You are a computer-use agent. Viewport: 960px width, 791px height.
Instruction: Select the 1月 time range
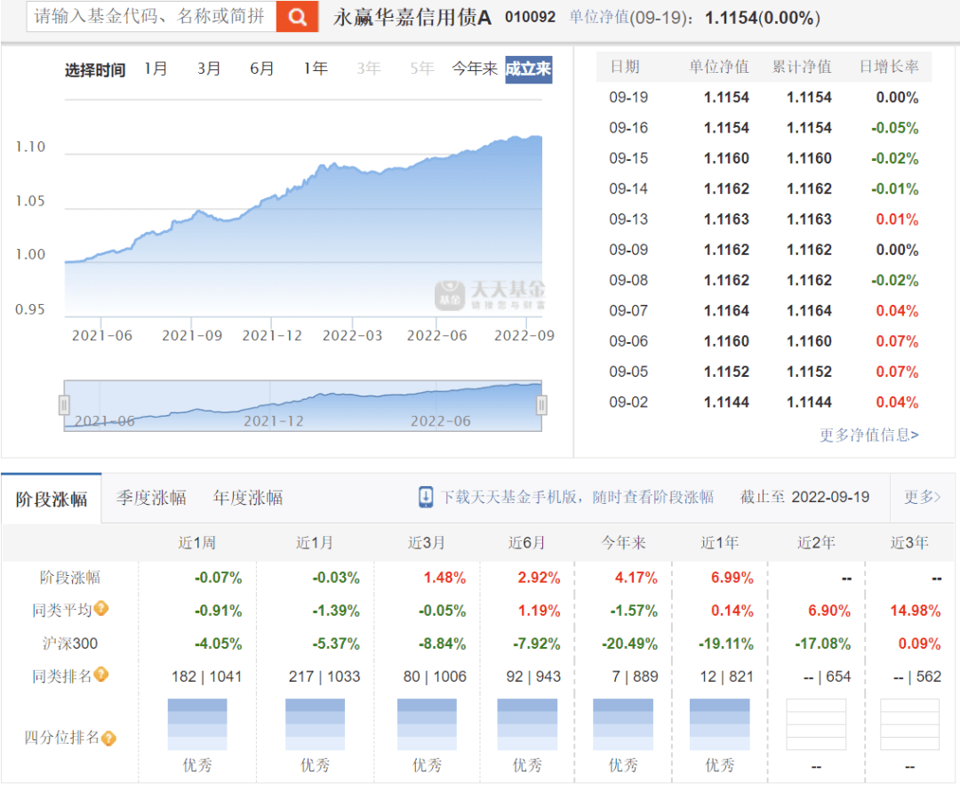pos(156,68)
